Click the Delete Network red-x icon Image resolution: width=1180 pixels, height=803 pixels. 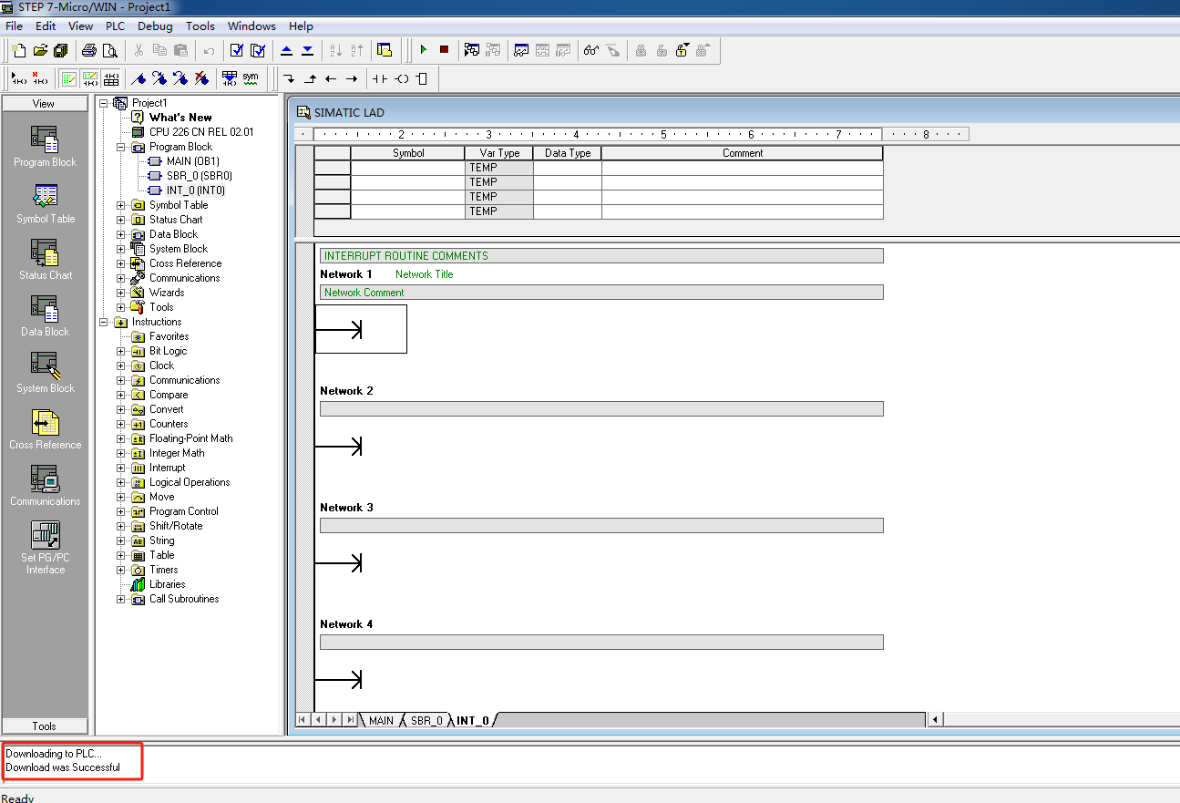pos(40,78)
